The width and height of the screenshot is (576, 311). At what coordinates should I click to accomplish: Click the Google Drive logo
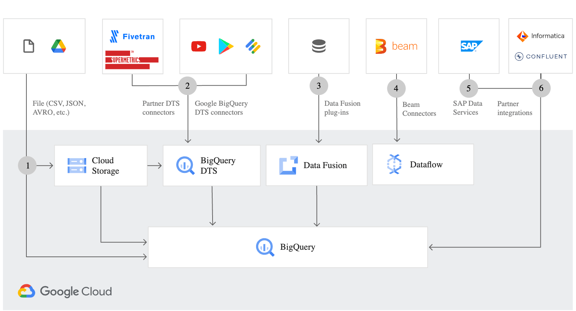pos(58,46)
